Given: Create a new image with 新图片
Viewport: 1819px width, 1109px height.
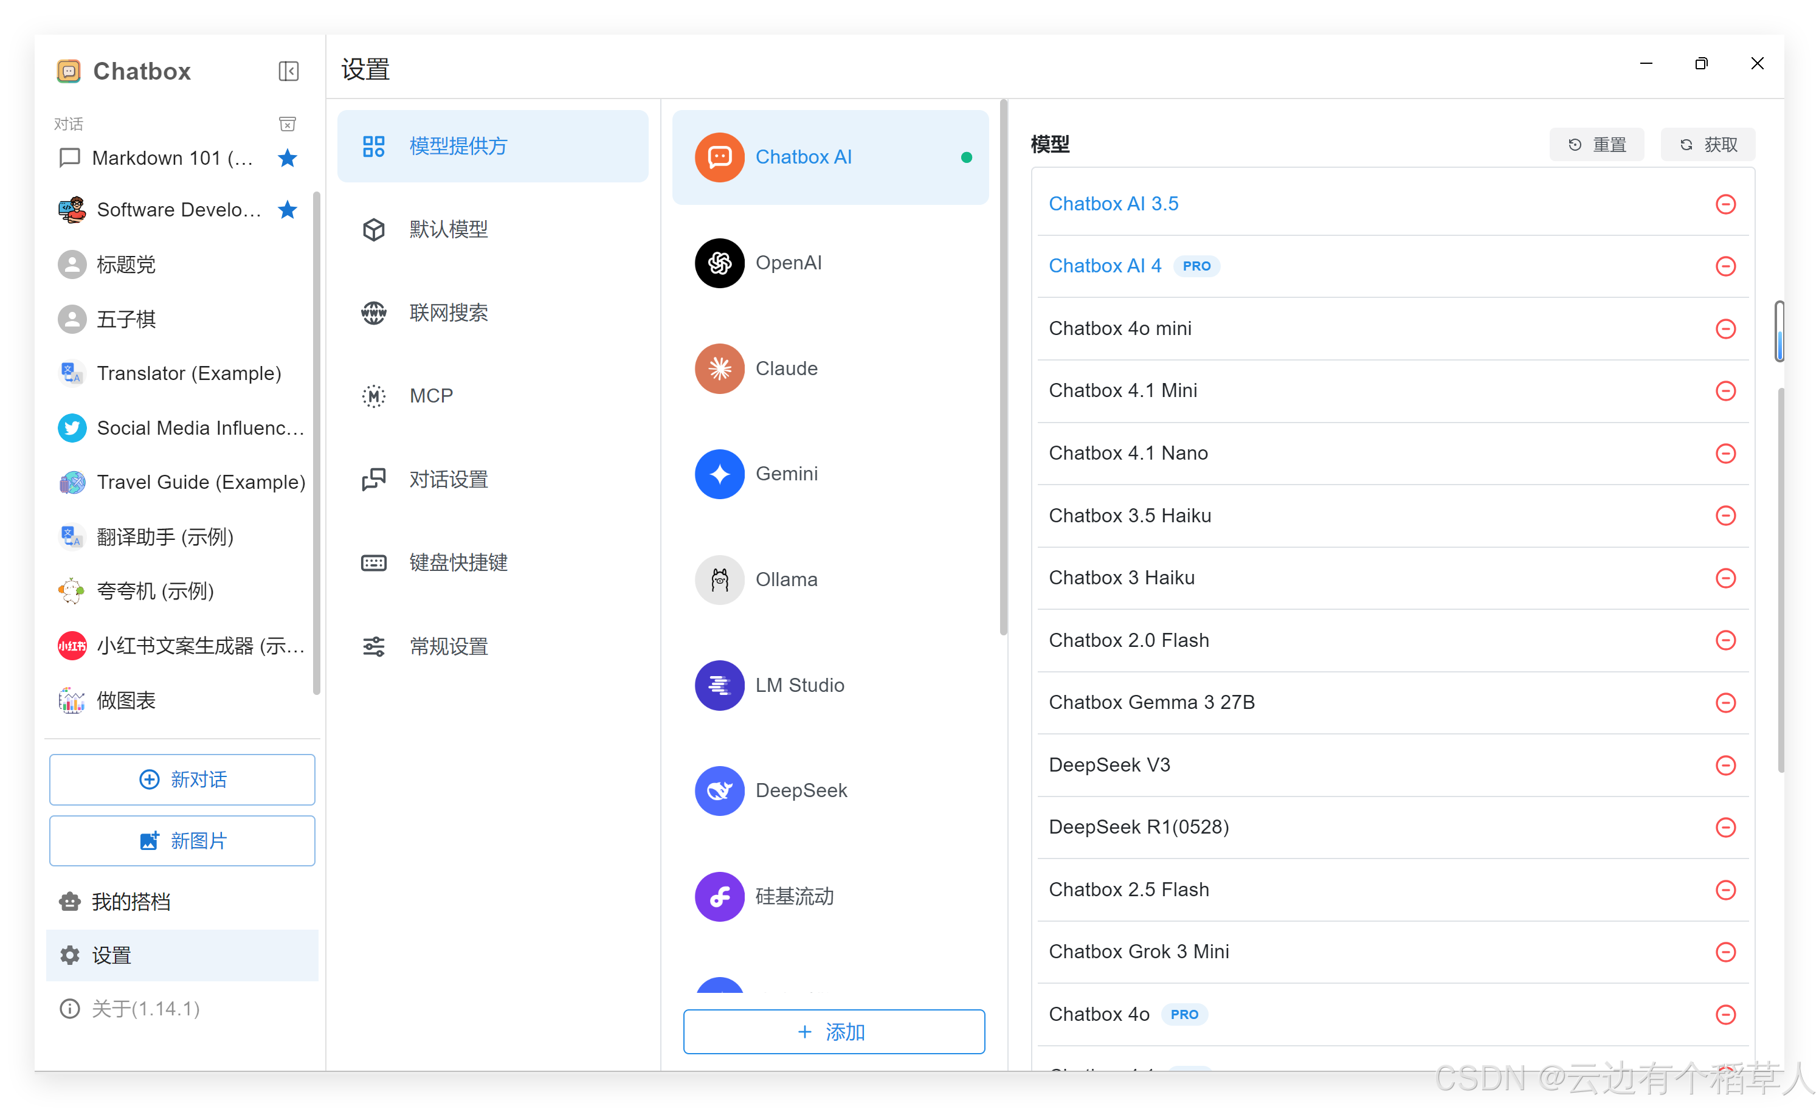Looking at the screenshot, I should [182, 840].
